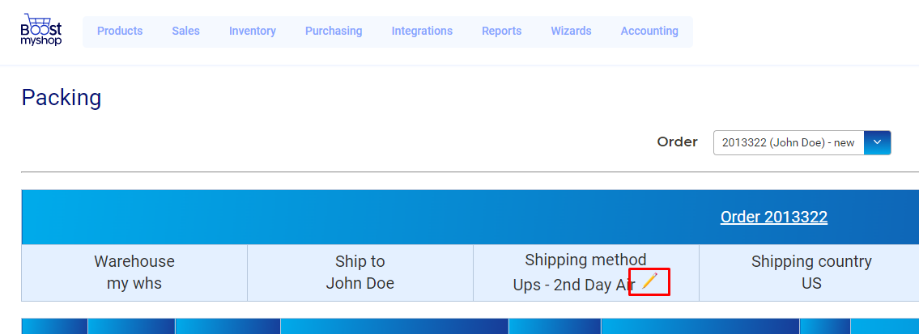Image resolution: width=919 pixels, height=334 pixels.
Task: Click the Ship to John Doe cell
Action: point(360,273)
